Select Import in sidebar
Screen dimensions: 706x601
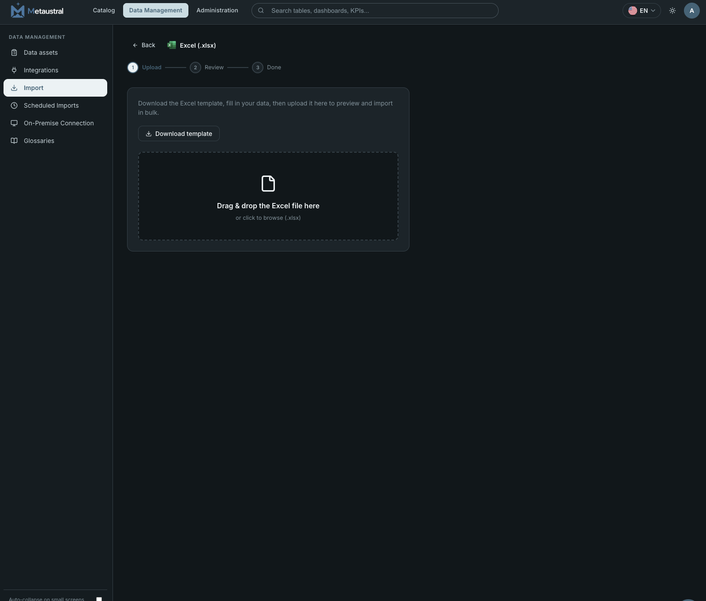click(x=55, y=88)
